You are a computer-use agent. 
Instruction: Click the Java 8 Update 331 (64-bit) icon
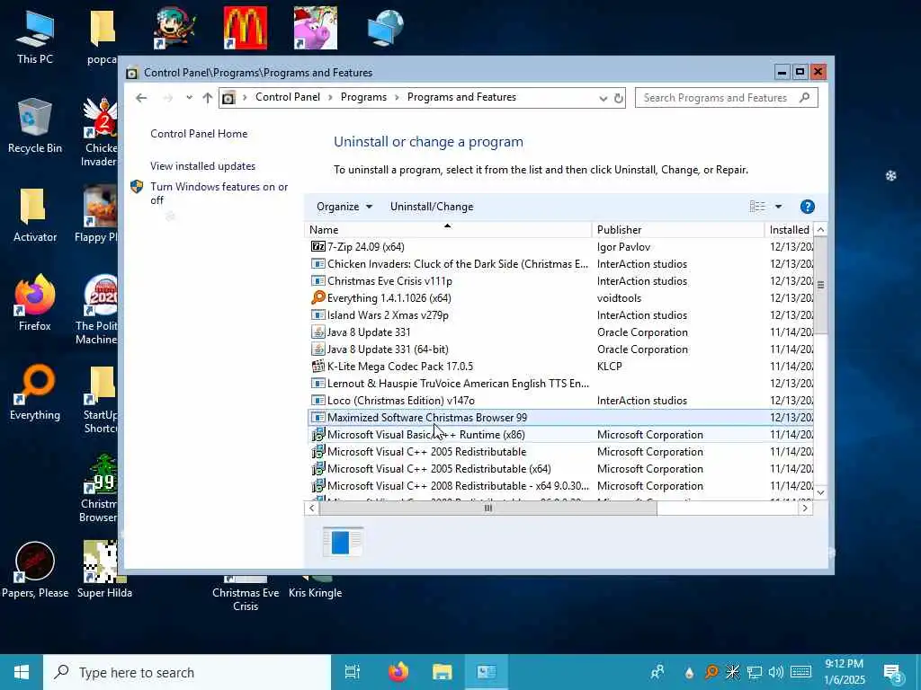point(317,349)
